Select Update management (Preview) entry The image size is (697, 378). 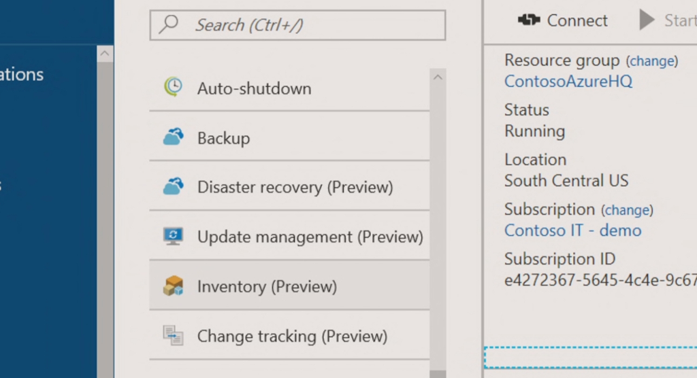coord(310,237)
